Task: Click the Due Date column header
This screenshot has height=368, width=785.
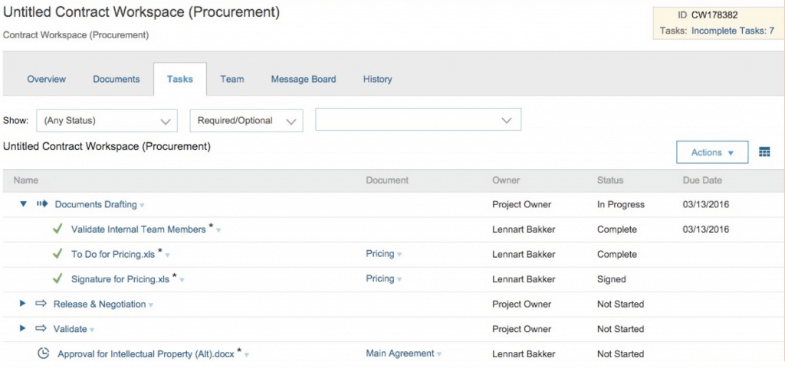Action: pos(702,181)
